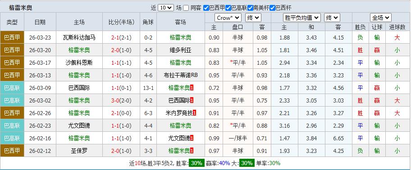Click the 瓦斯科达伽马 home team link
Viewport: 411px width, 170px height.
79,38
